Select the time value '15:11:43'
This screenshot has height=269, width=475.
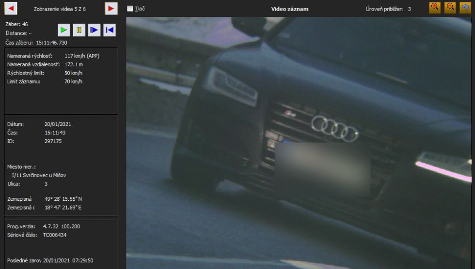55,133
